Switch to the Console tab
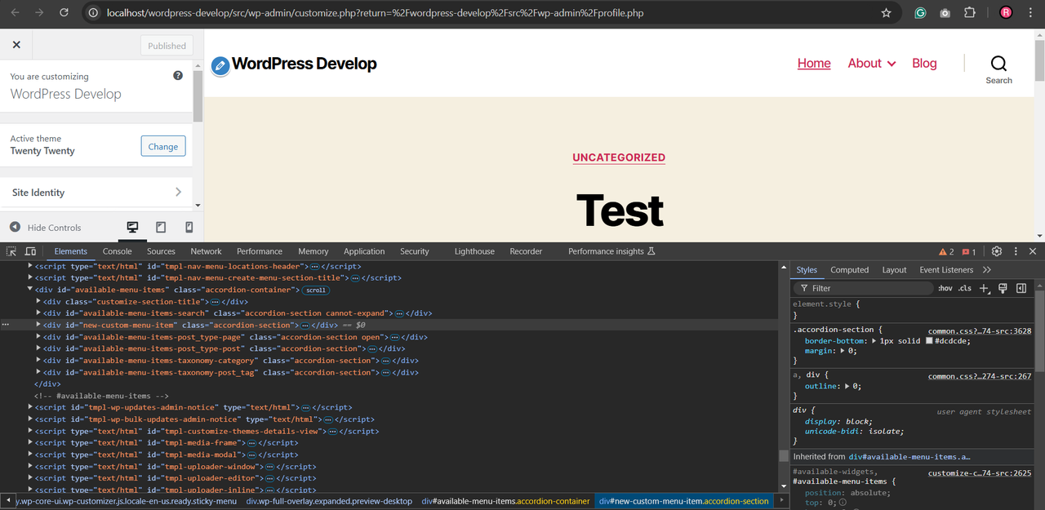The image size is (1045, 510). coord(118,251)
